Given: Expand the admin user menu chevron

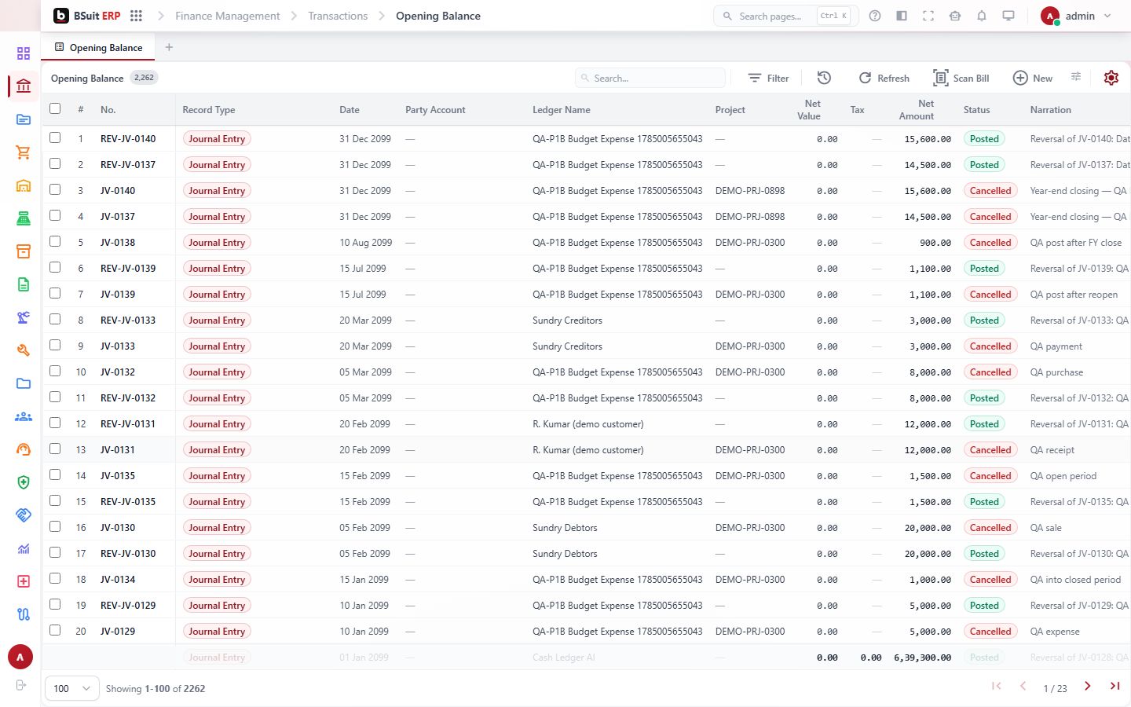Looking at the screenshot, I should pyautogui.click(x=1107, y=16).
